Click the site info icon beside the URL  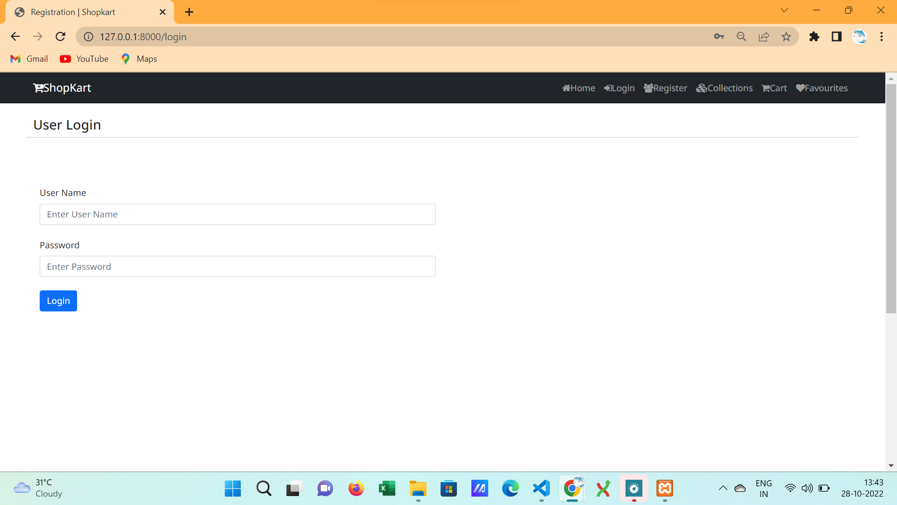pos(88,36)
